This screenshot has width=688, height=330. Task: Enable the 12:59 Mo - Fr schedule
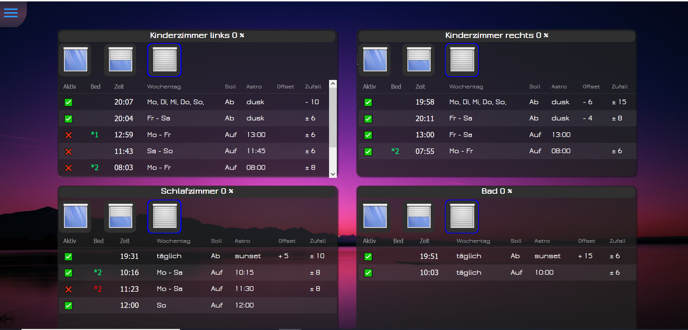(69, 135)
